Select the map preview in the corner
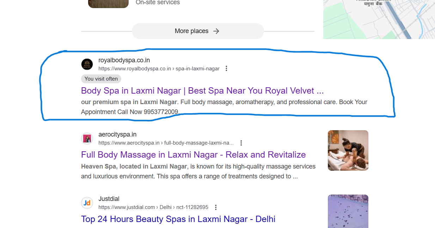Viewport: 435px width, 228px height. (379, 19)
